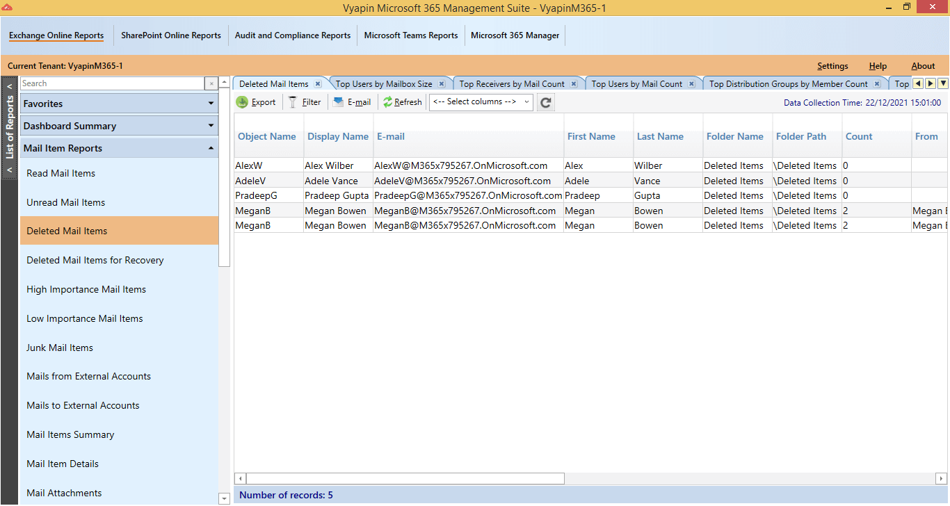Click the horizontal scrollbar left arrow

(241, 478)
